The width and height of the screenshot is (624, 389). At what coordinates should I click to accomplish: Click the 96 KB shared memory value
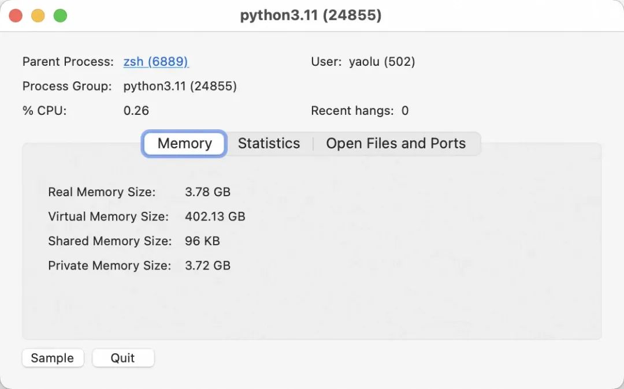click(202, 241)
